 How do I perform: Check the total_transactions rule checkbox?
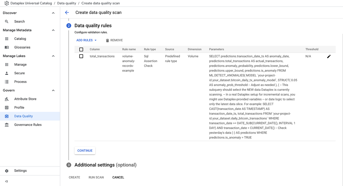[81, 56]
